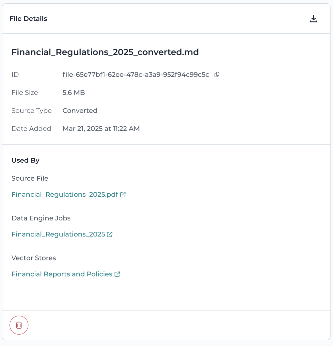Delete the file using the trash button
Screen dimensions: 333x346
pyautogui.click(x=19, y=325)
